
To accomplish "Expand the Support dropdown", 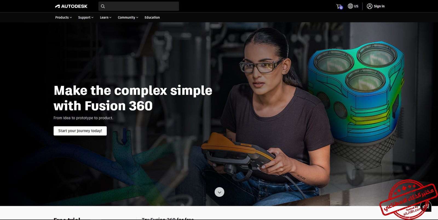I will 86,17.
